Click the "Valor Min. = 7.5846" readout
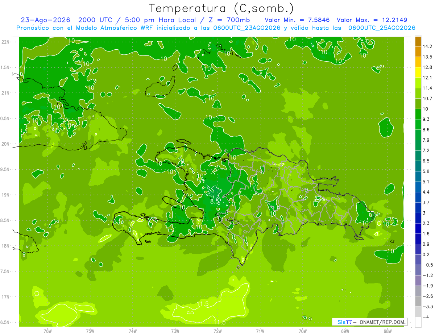The height and width of the screenshot is (336, 435). pos(297,20)
